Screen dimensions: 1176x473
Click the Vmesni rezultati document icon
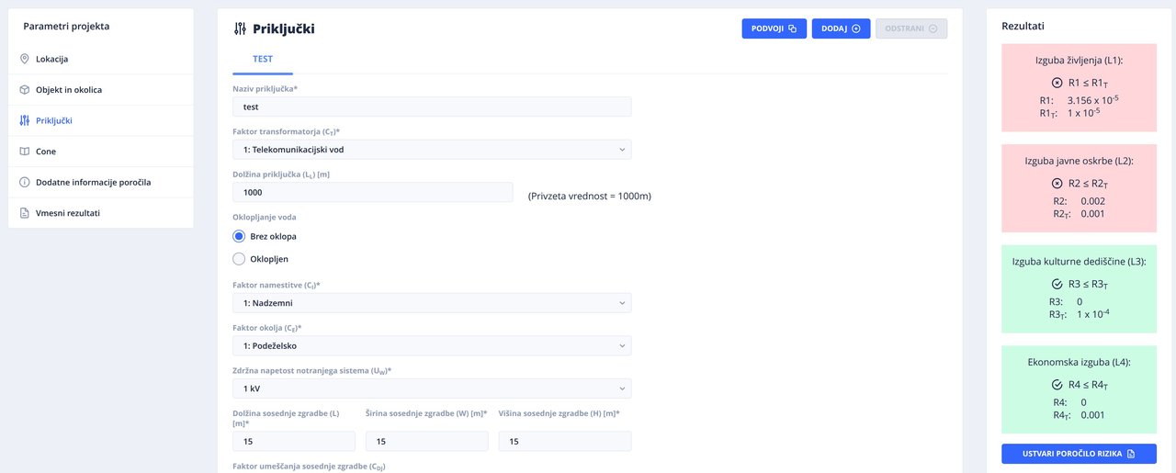click(25, 213)
